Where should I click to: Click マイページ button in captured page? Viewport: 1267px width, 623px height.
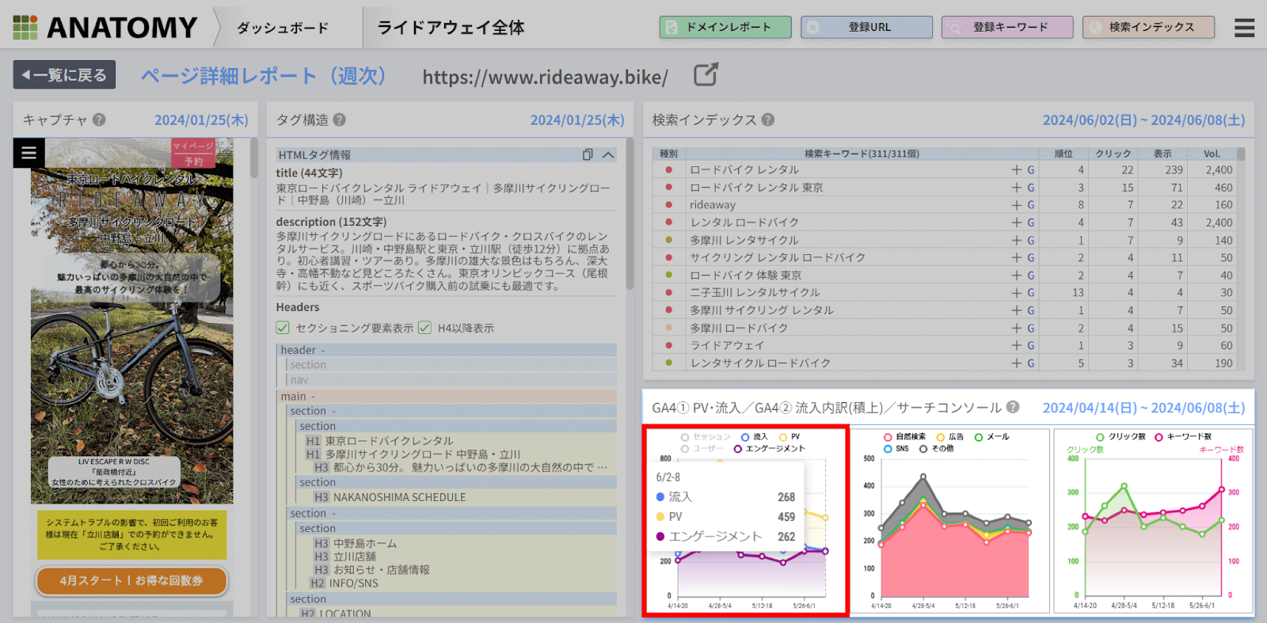pos(193,146)
